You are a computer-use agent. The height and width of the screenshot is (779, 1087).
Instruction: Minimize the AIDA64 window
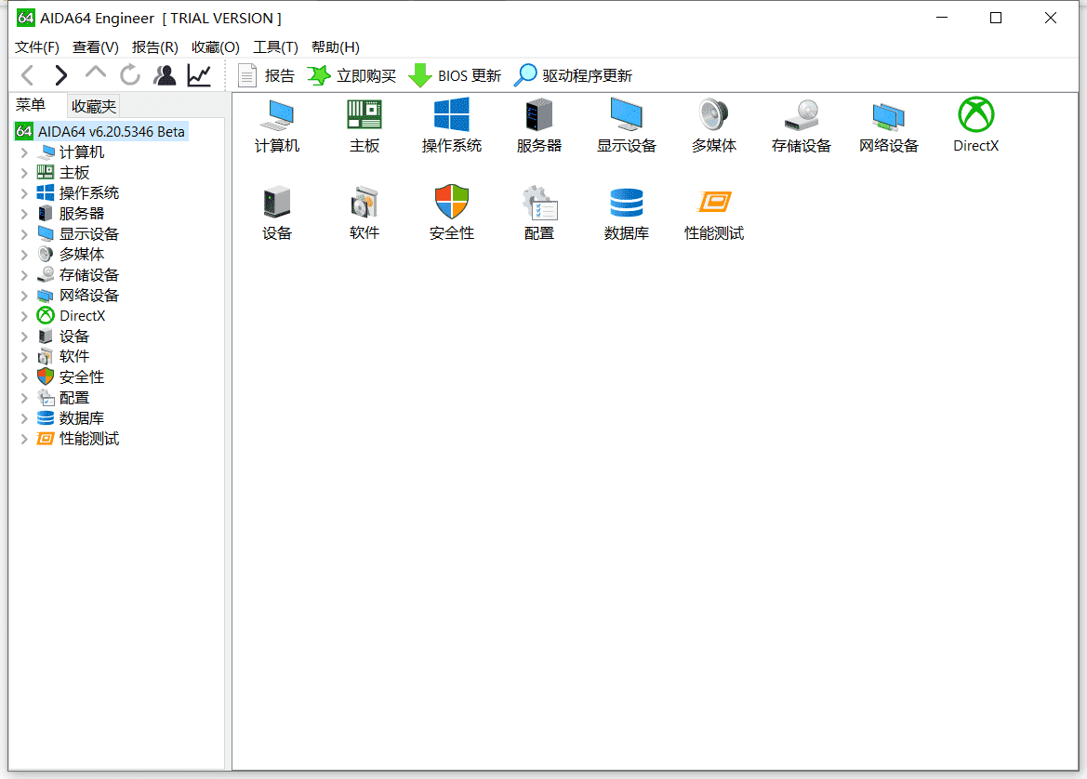coord(941,18)
